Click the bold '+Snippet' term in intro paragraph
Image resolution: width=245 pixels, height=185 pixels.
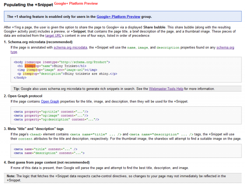78,31
